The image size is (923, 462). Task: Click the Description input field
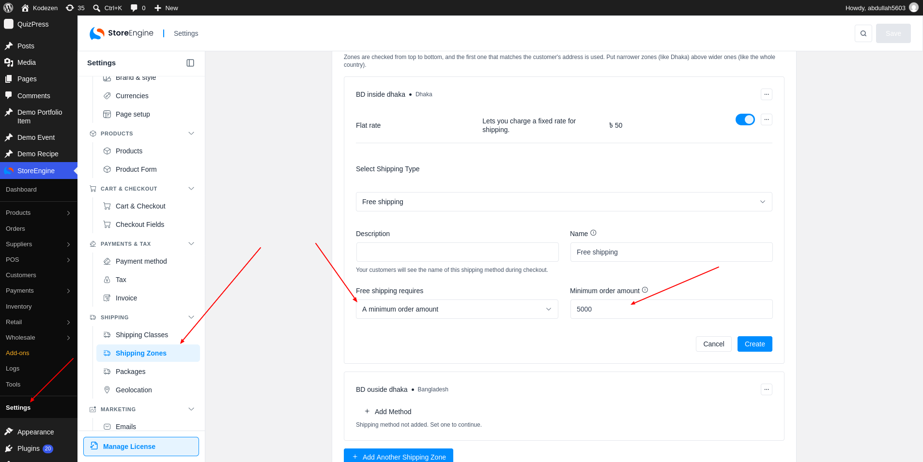point(457,252)
